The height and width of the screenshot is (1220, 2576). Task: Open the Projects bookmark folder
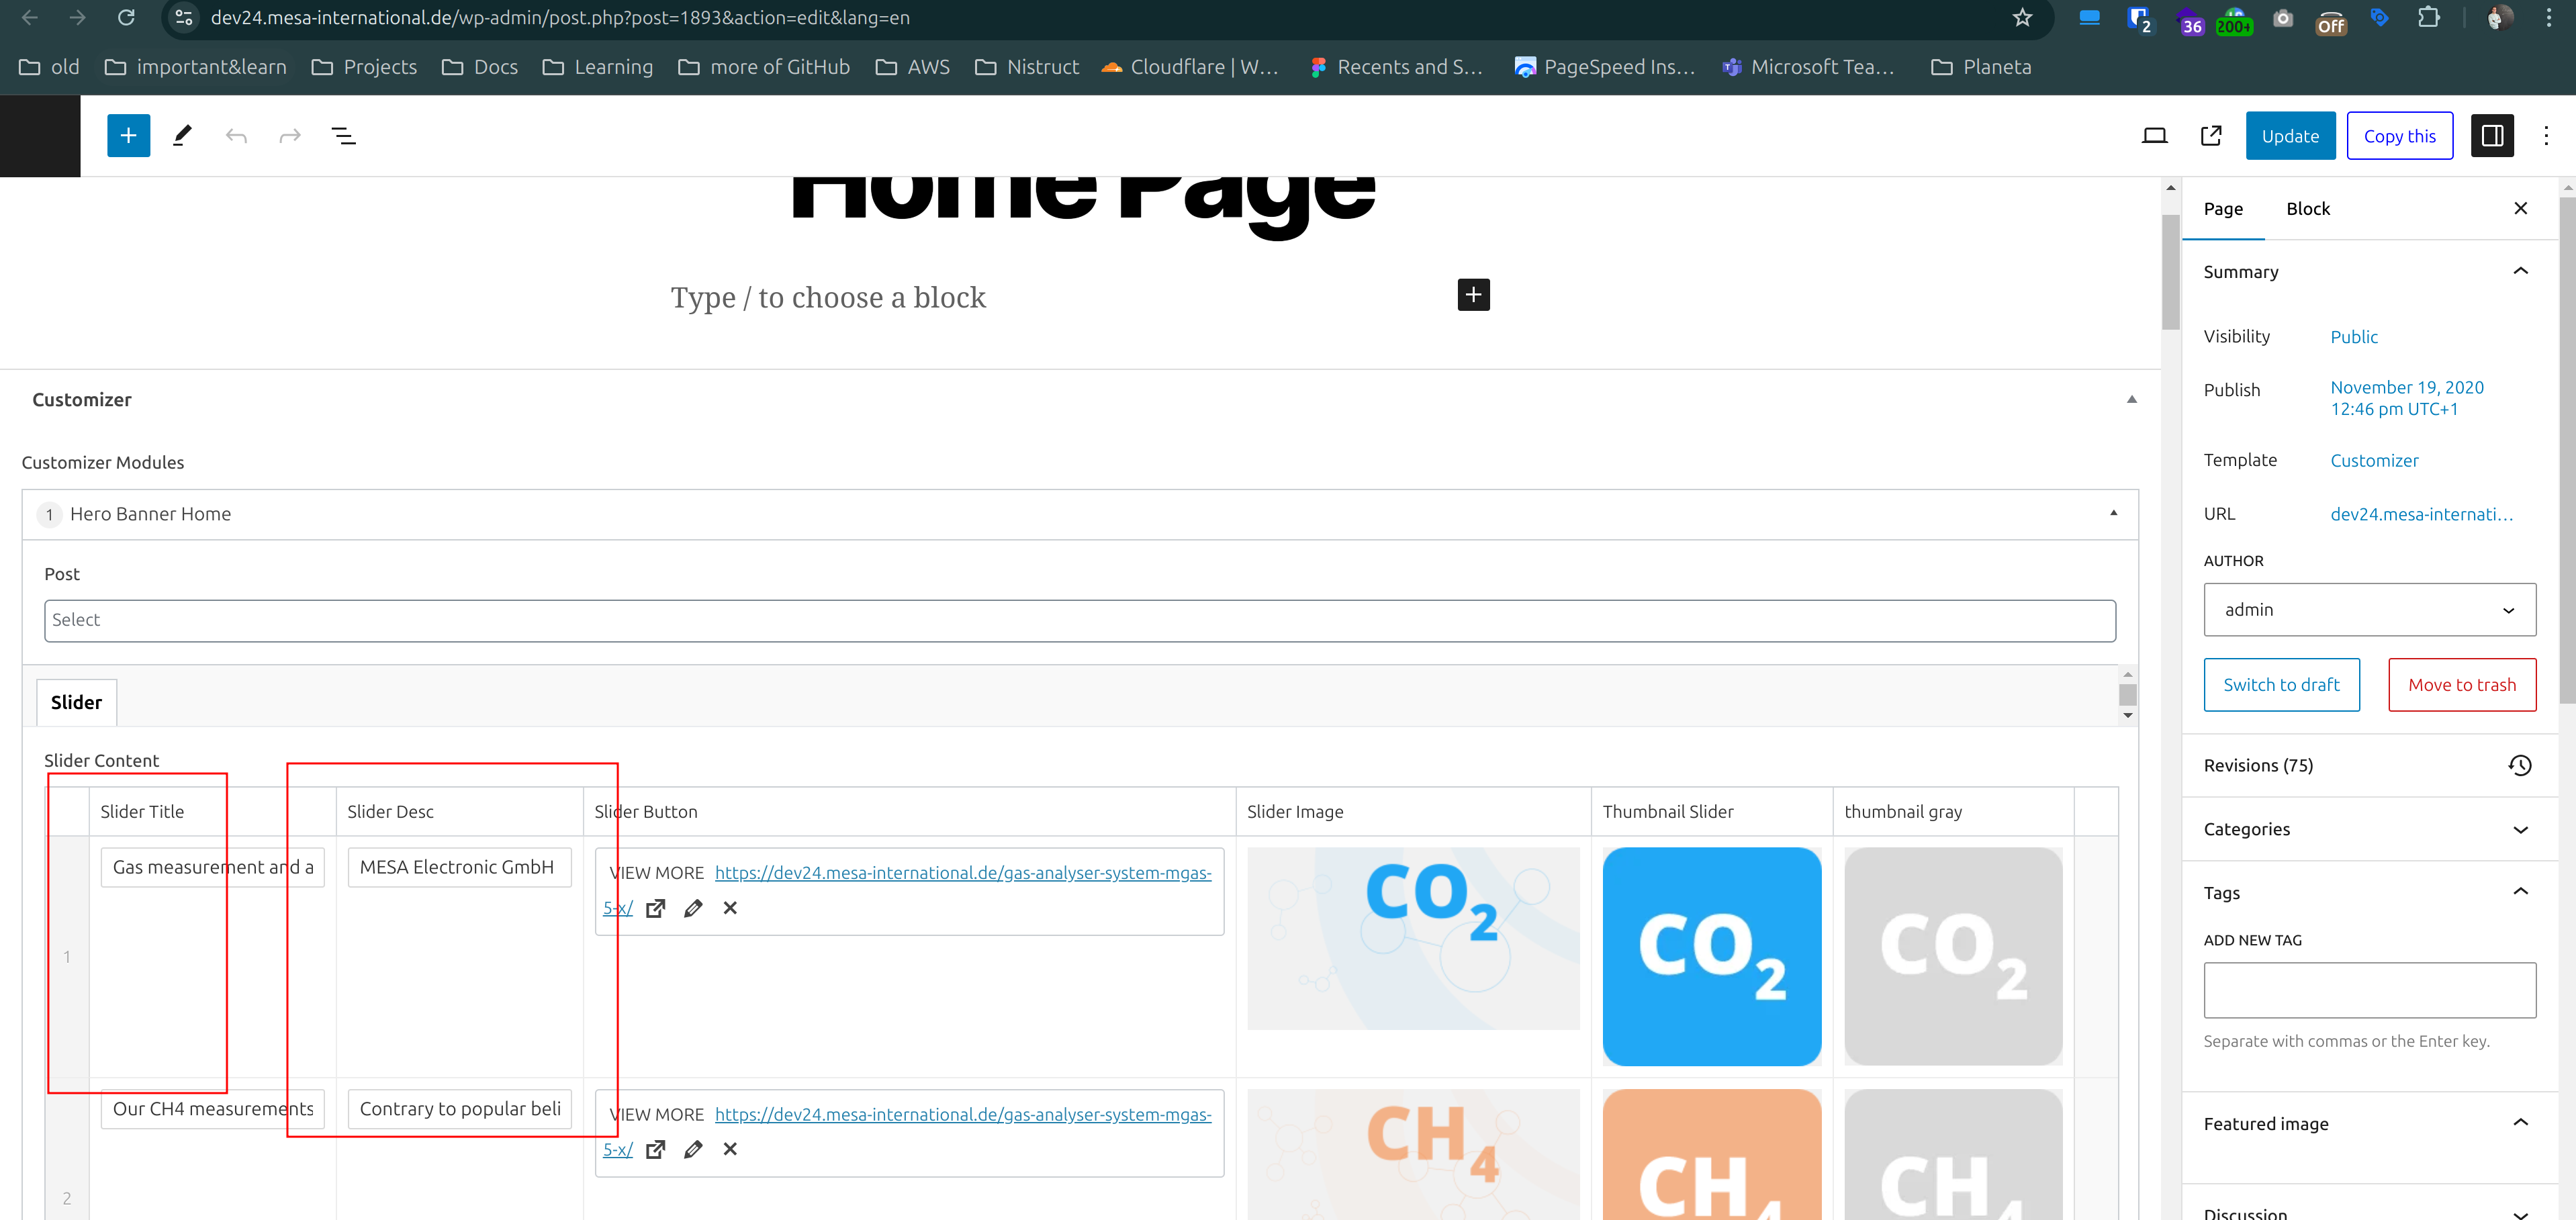(364, 67)
